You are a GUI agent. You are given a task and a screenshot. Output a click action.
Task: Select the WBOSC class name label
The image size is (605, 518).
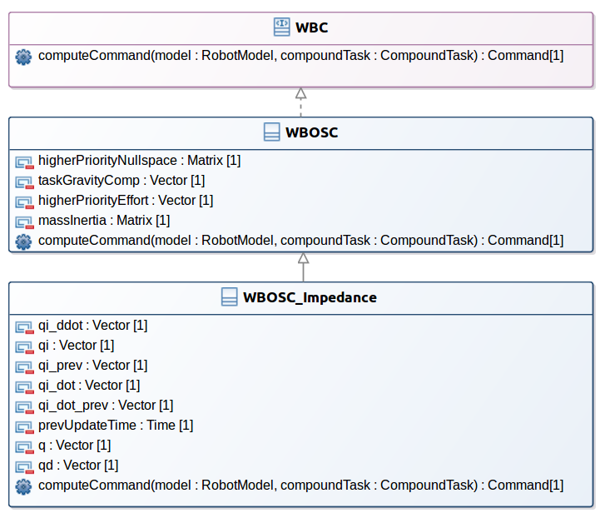[x=311, y=132]
